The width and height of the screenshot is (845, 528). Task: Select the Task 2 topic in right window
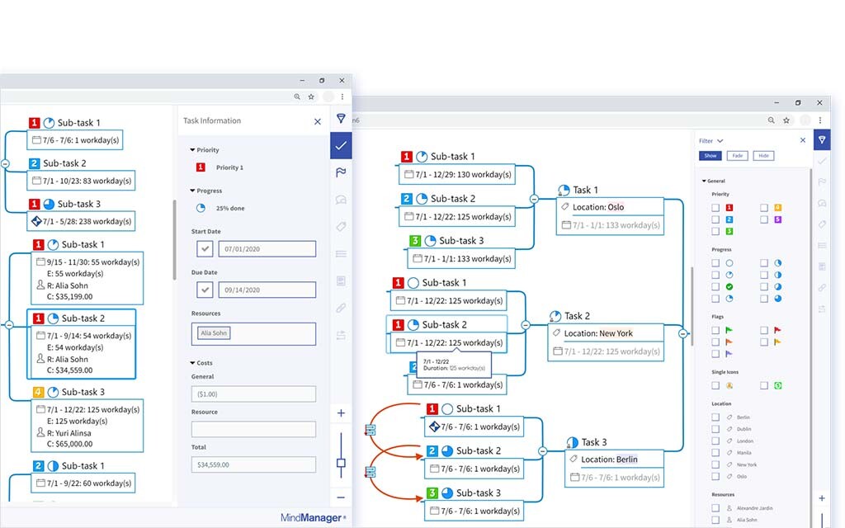click(x=578, y=316)
